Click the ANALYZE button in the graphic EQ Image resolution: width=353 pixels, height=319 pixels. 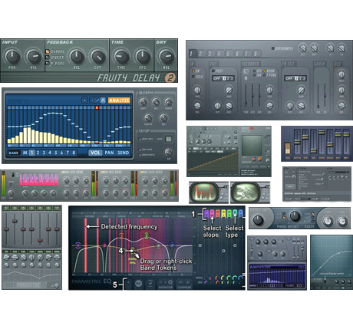119,100
